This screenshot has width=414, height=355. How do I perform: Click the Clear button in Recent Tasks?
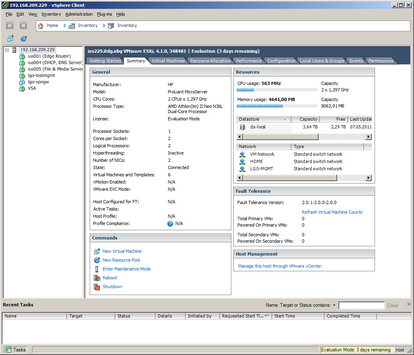393,305
